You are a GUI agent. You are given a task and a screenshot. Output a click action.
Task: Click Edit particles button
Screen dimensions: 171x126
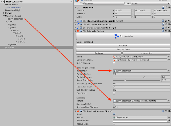(x=123, y=36)
